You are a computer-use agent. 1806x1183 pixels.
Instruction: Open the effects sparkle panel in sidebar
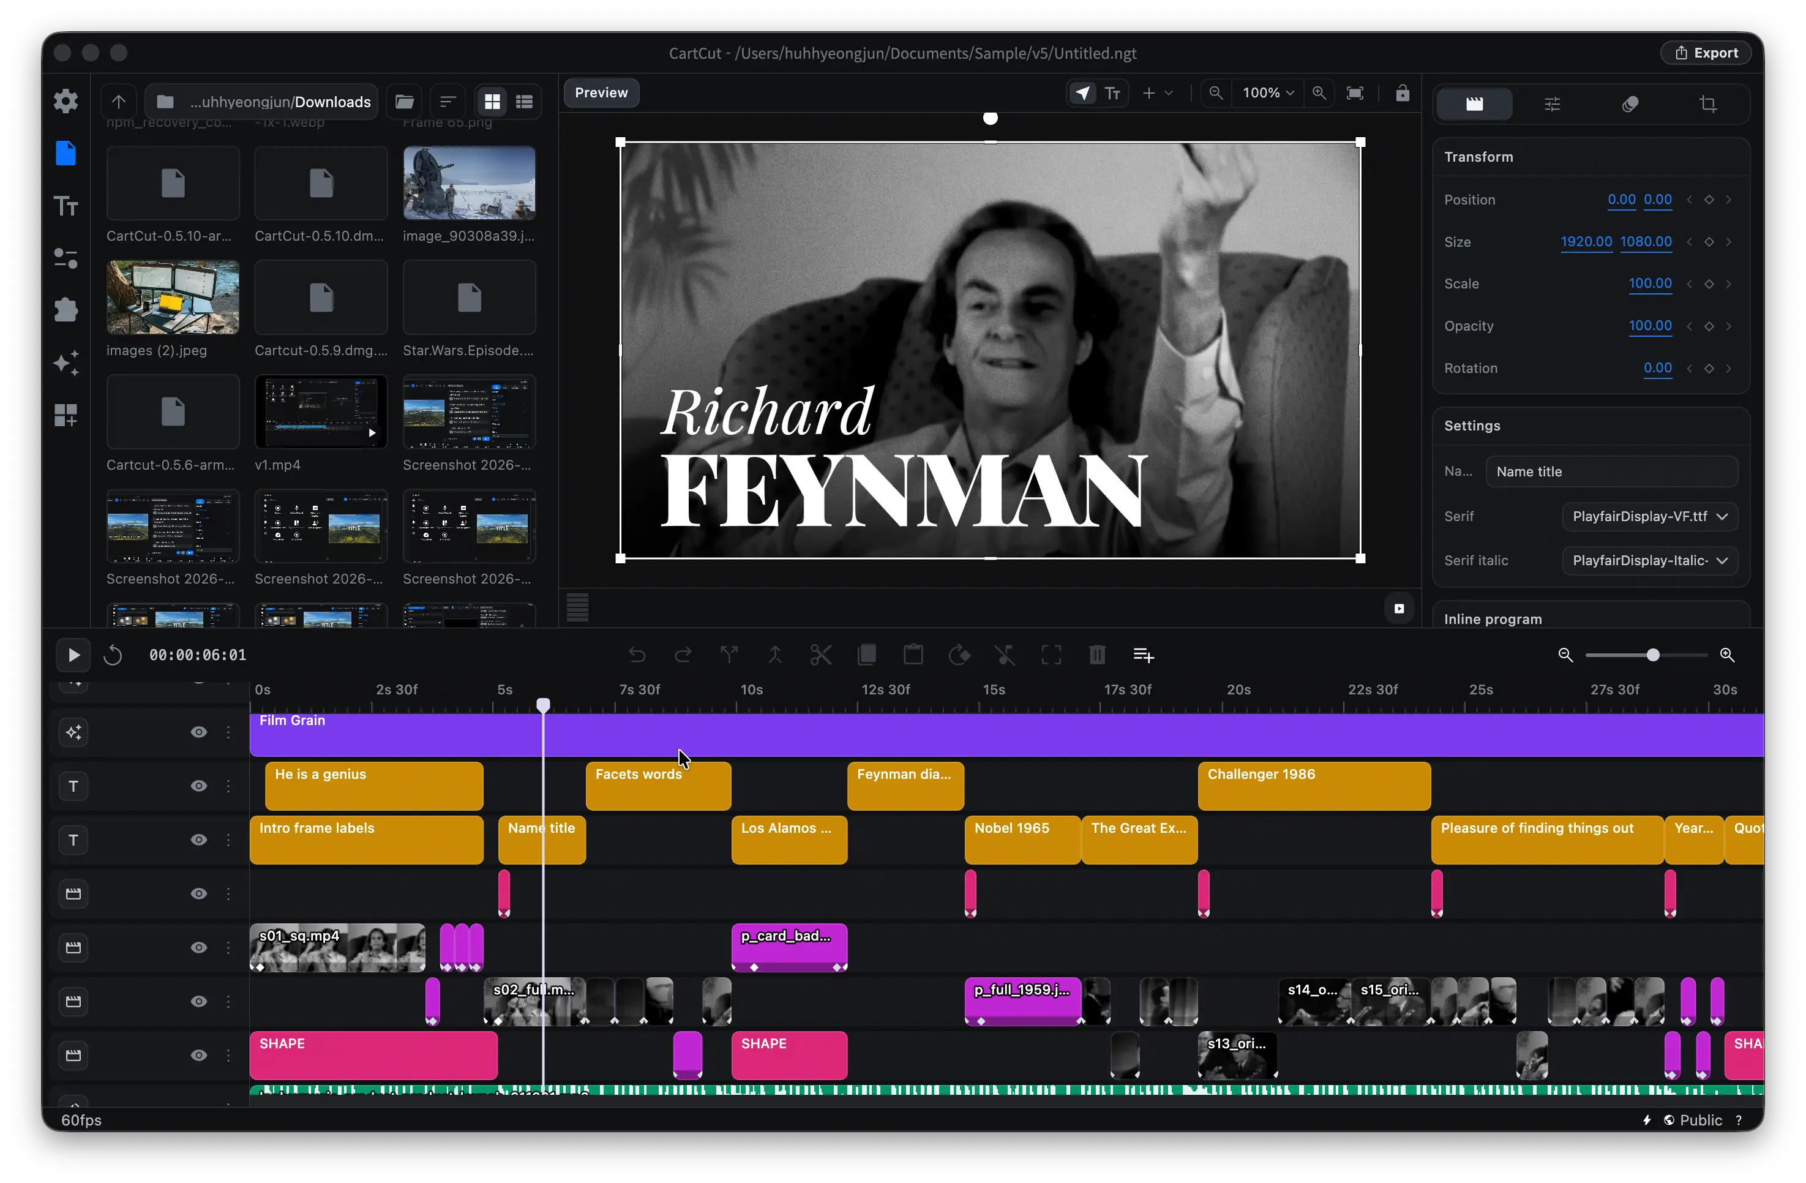point(66,362)
